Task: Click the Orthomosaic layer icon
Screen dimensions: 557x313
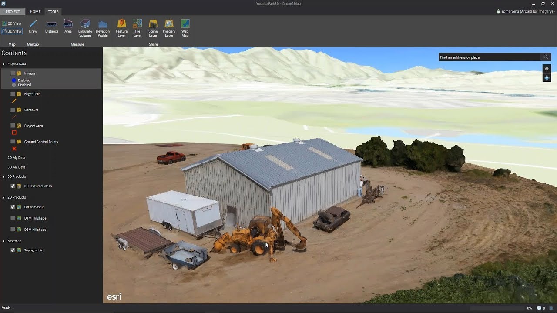Action: 19,207
